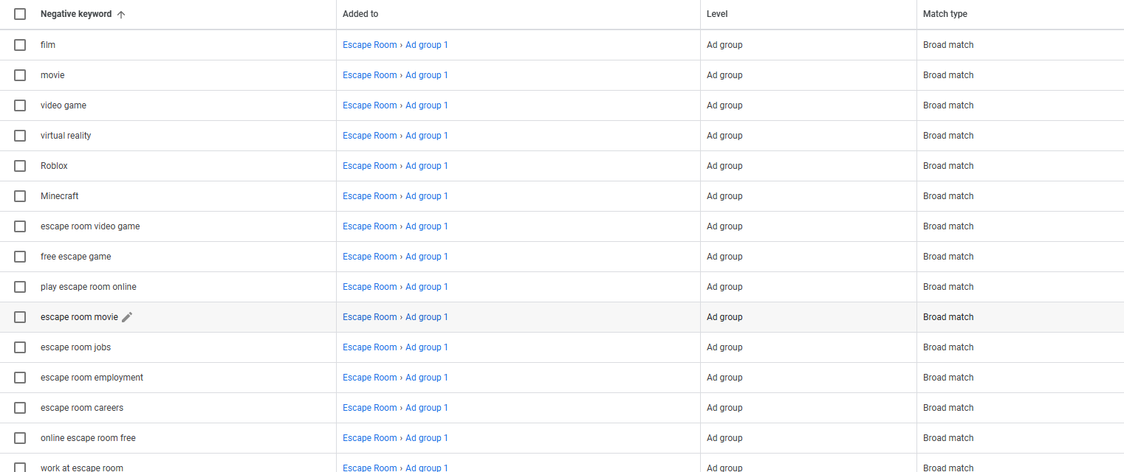Tick the select-all checkbox in the header
Viewport: 1124px width, 472px height.
click(x=20, y=14)
